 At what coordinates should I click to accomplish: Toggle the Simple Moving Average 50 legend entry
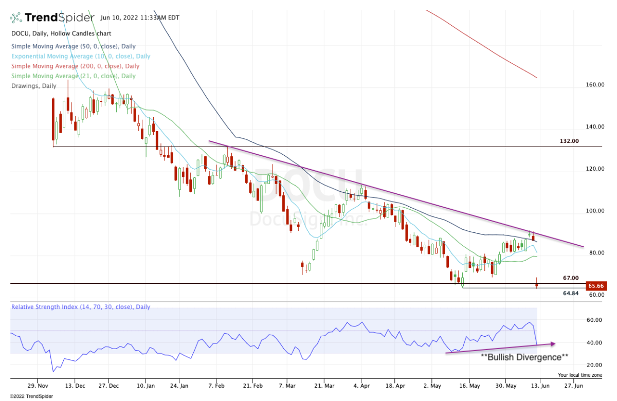point(73,46)
